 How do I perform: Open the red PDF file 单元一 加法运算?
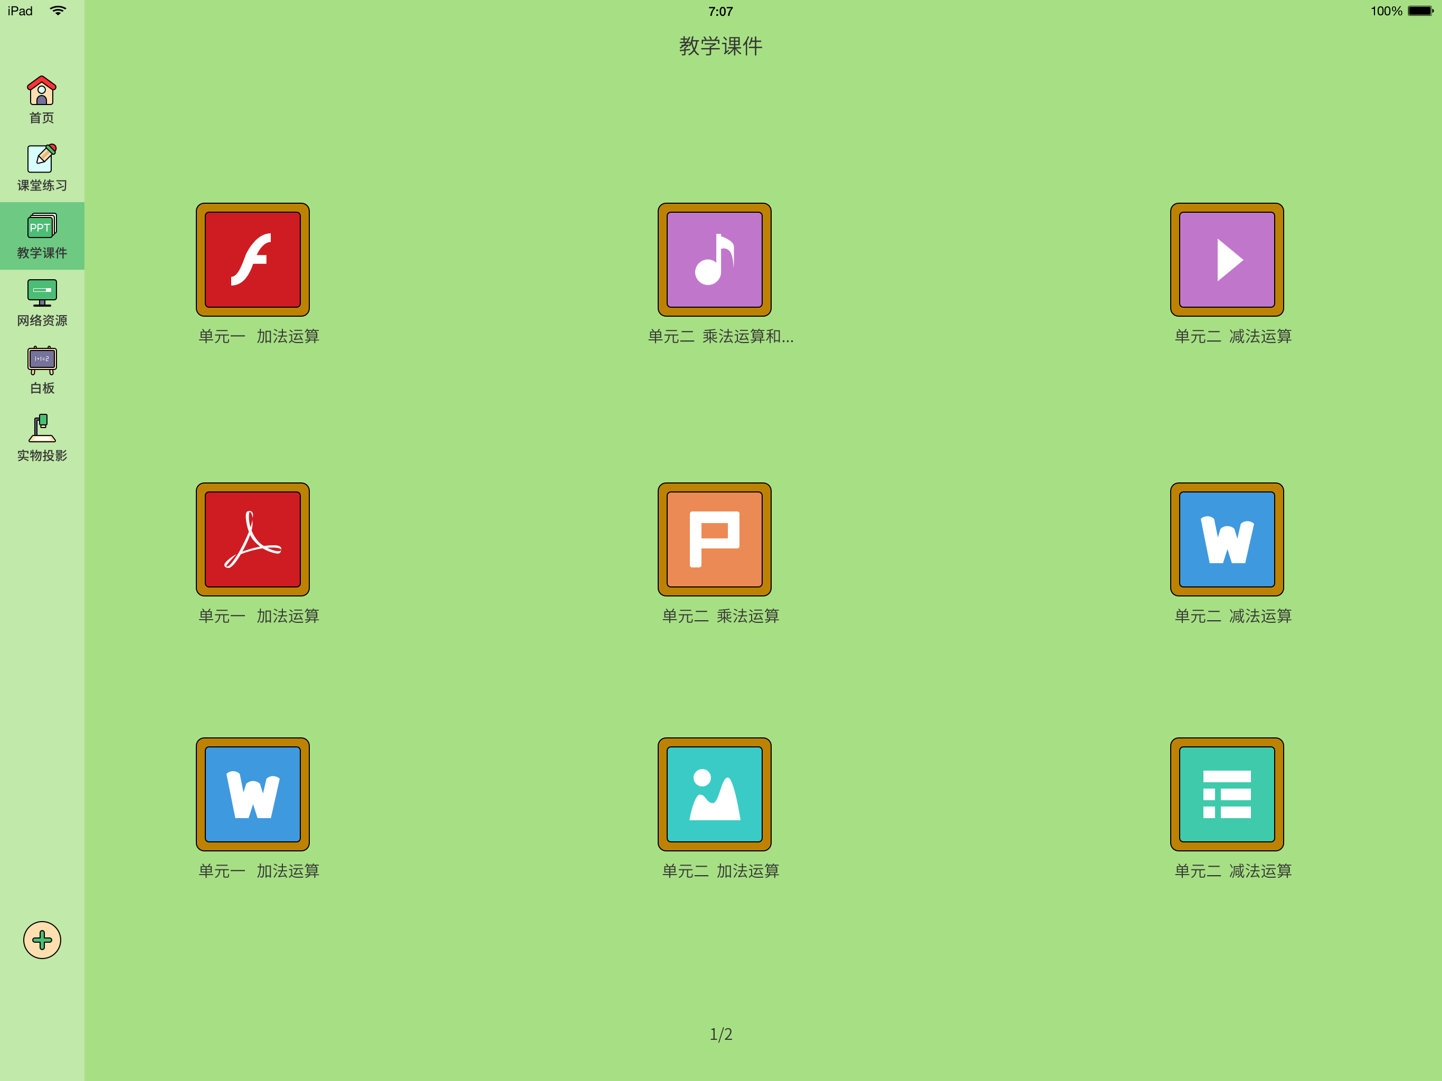pos(253,539)
